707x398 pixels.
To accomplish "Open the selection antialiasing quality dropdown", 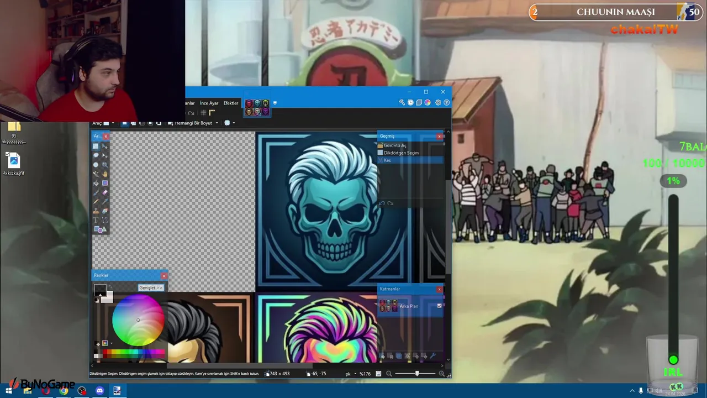I will click(x=230, y=123).
